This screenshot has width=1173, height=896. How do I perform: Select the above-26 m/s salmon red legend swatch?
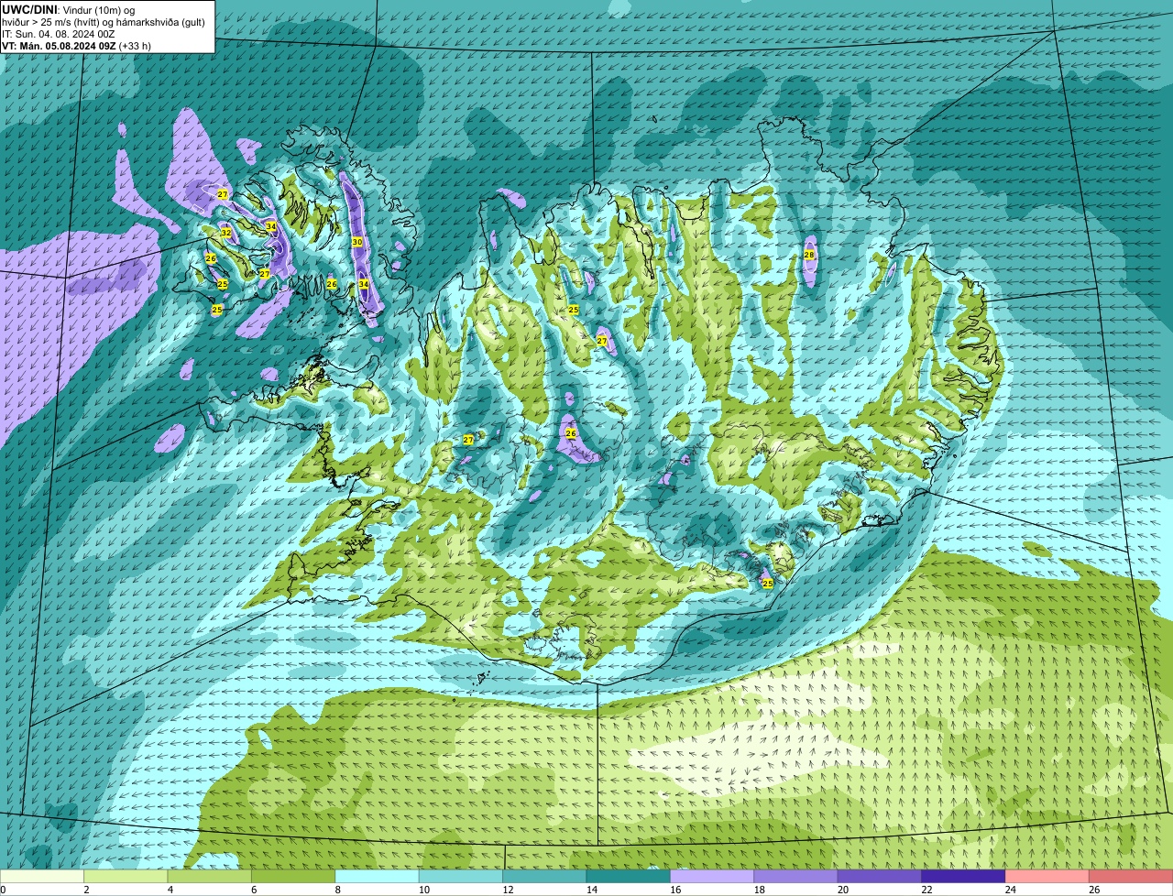1131,876
